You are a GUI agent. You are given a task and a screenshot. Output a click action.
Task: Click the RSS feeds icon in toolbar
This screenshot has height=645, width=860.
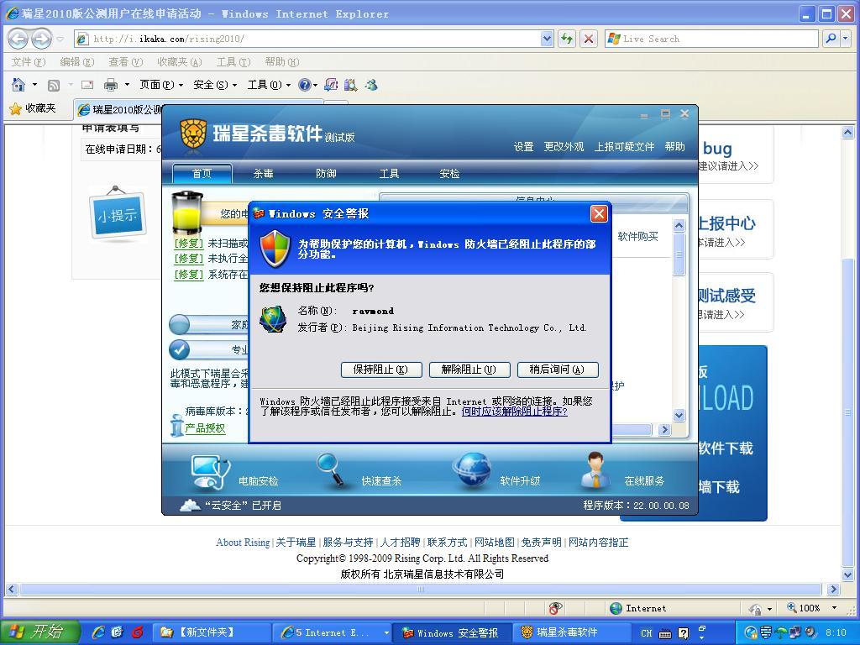pos(54,85)
